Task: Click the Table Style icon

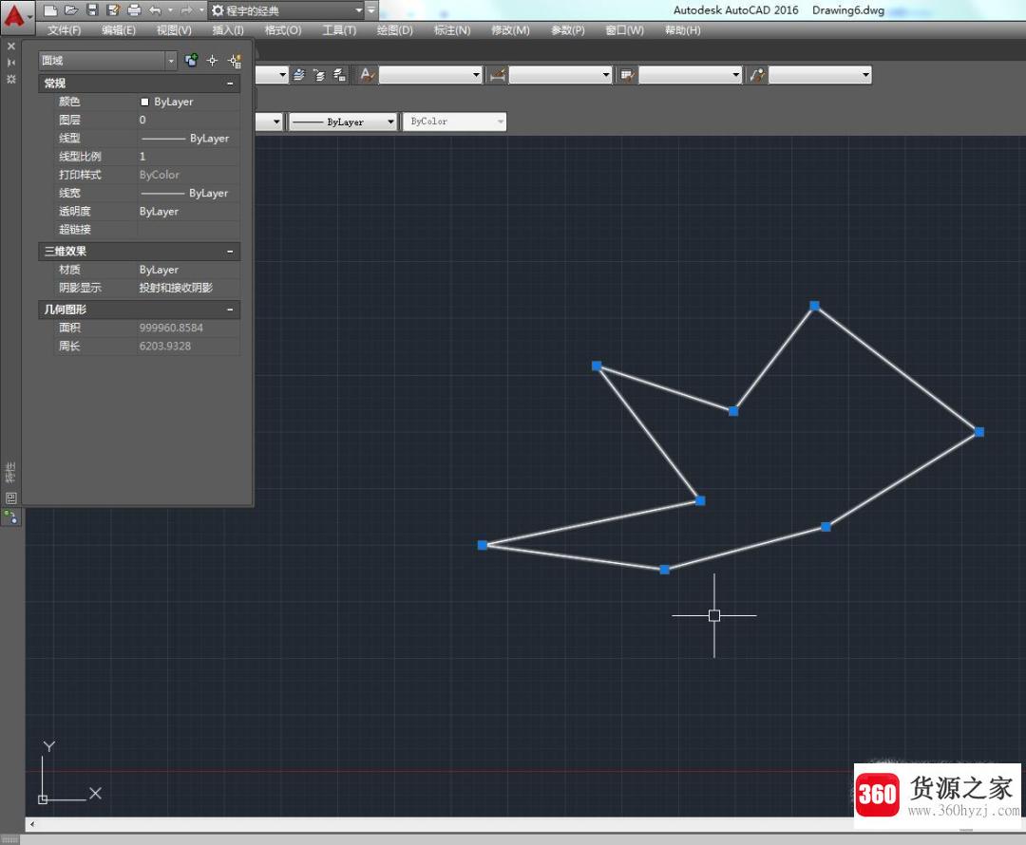Action: click(627, 75)
